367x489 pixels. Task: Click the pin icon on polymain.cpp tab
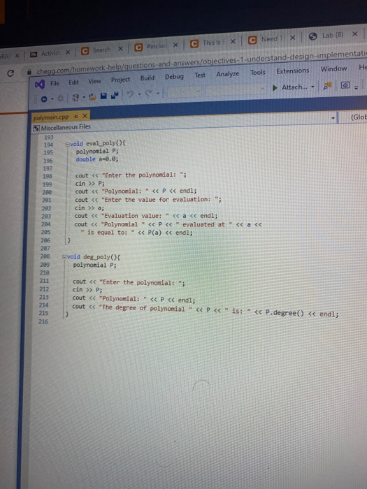(x=75, y=117)
